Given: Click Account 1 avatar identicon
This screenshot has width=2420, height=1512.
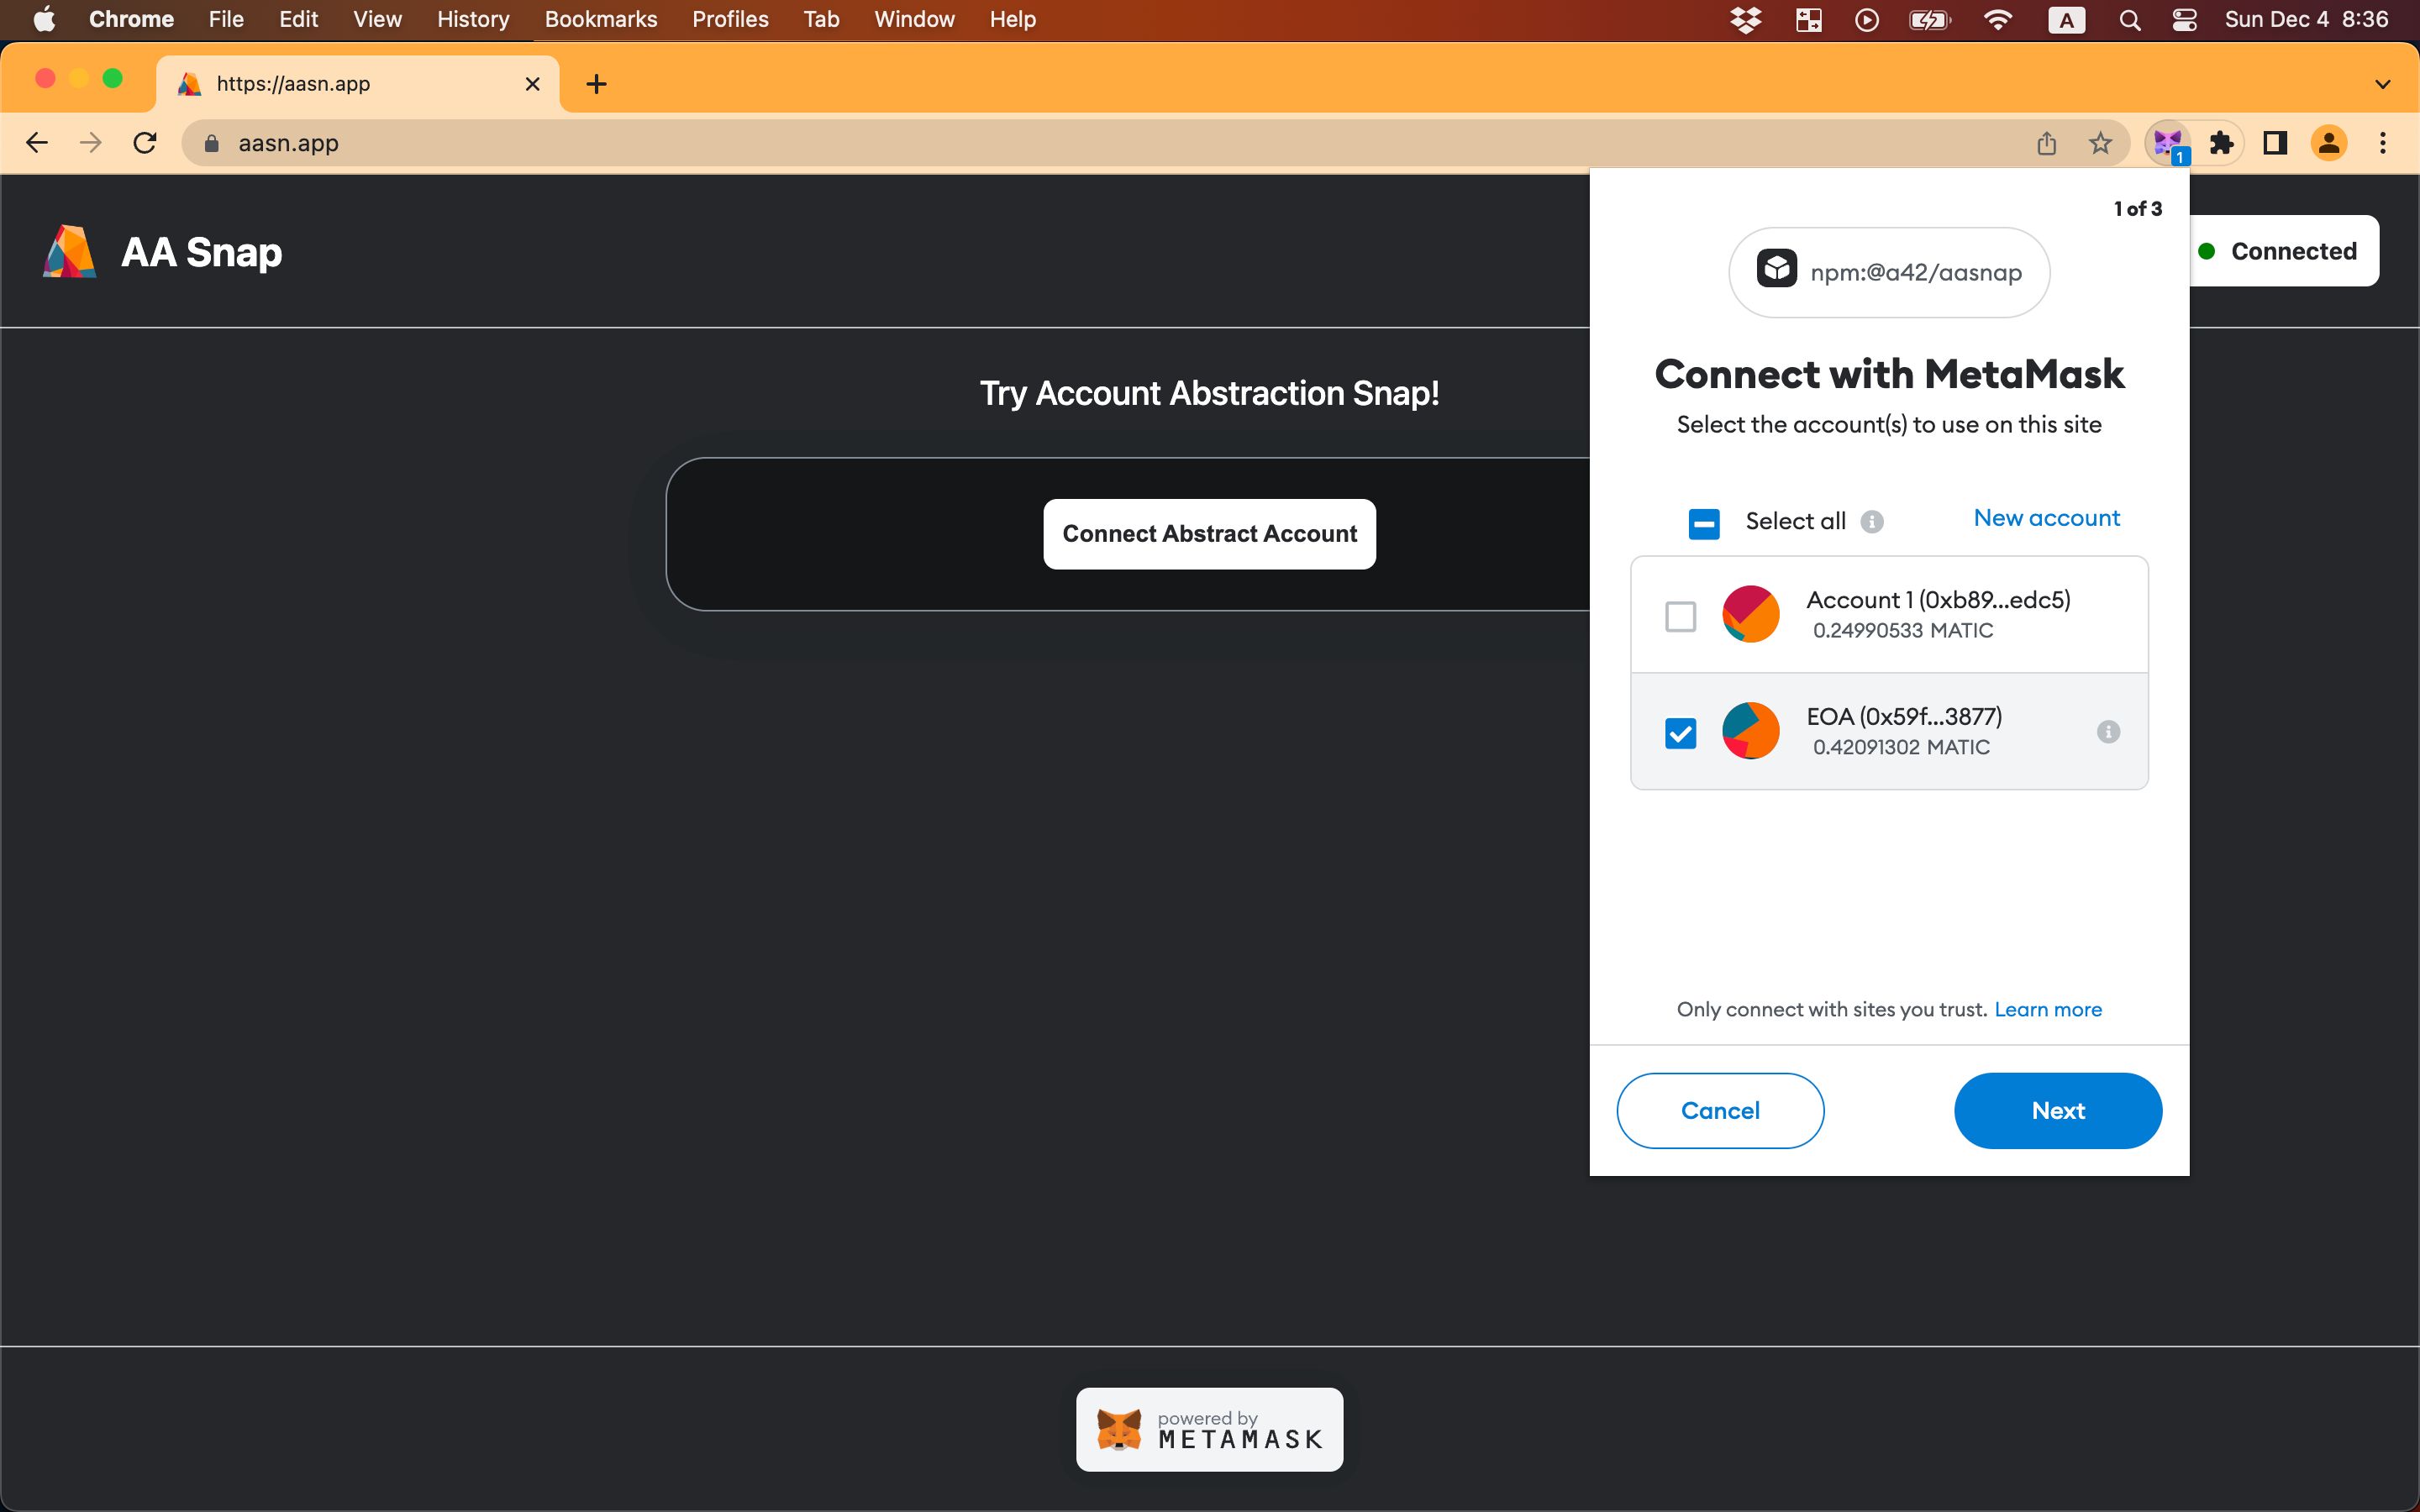Looking at the screenshot, I should 1750,614.
